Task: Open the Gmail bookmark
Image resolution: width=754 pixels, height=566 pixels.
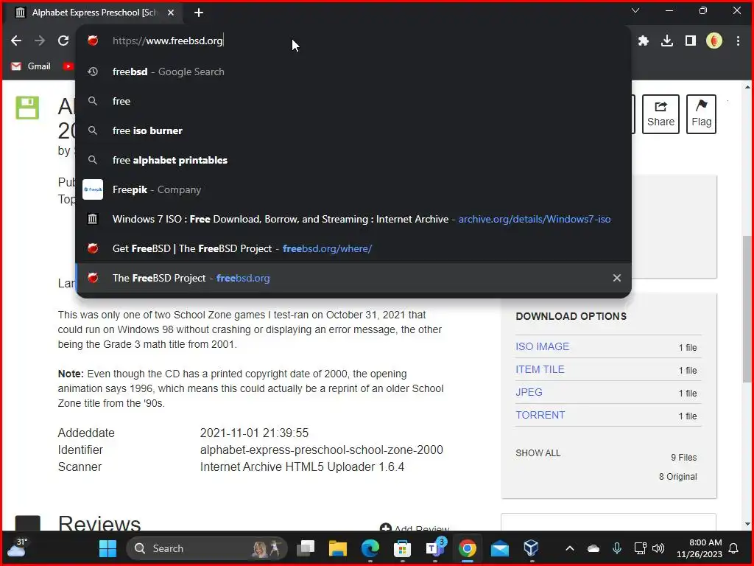Action: pos(31,66)
